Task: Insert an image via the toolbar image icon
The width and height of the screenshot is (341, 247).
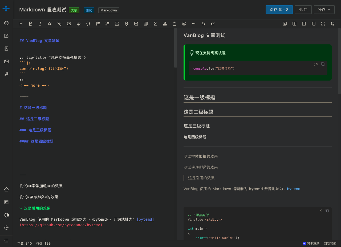Action: (69, 24)
